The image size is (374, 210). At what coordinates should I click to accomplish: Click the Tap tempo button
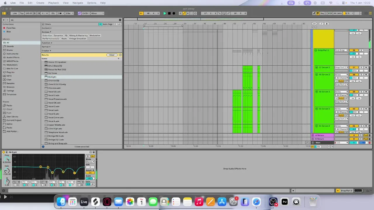pyautogui.click(x=22, y=13)
